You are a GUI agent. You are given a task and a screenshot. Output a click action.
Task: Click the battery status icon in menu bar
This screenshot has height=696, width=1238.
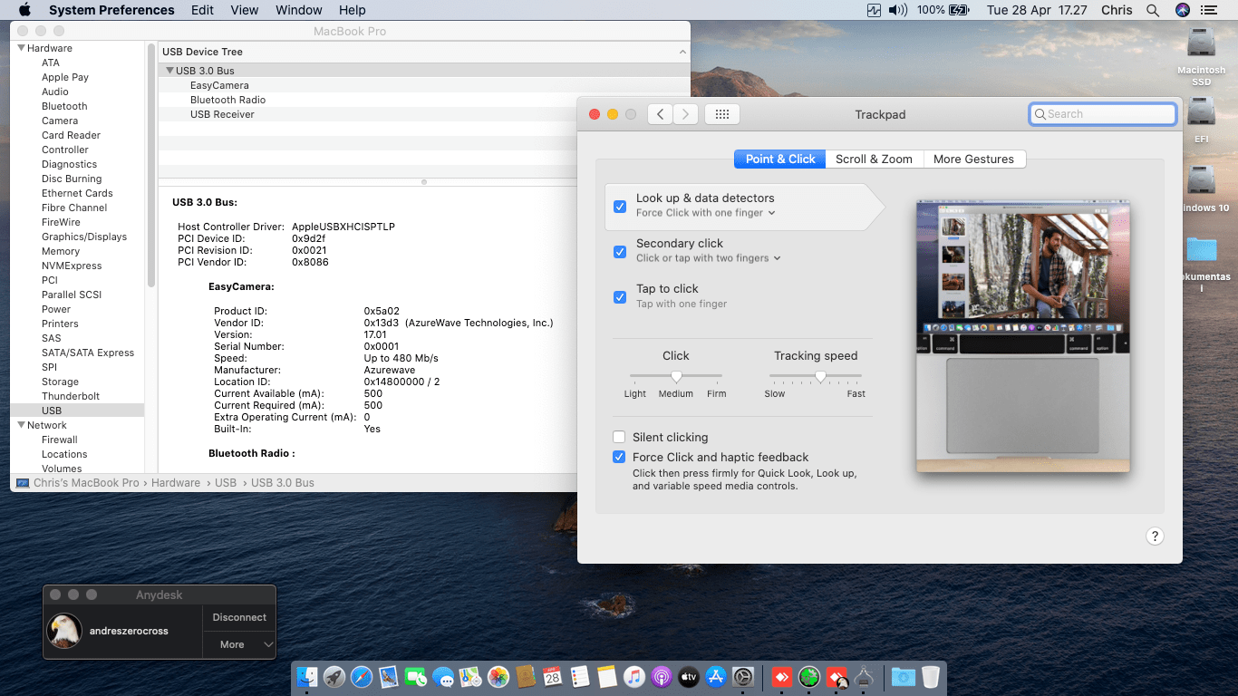tap(959, 10)
